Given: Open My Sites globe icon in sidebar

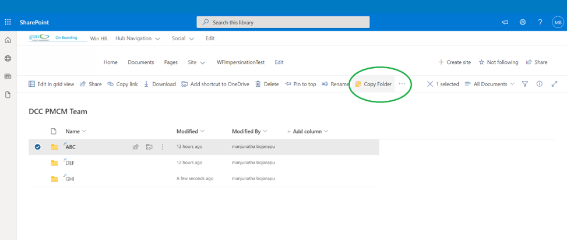Looking at the screenshot, I should pos(8,58).
